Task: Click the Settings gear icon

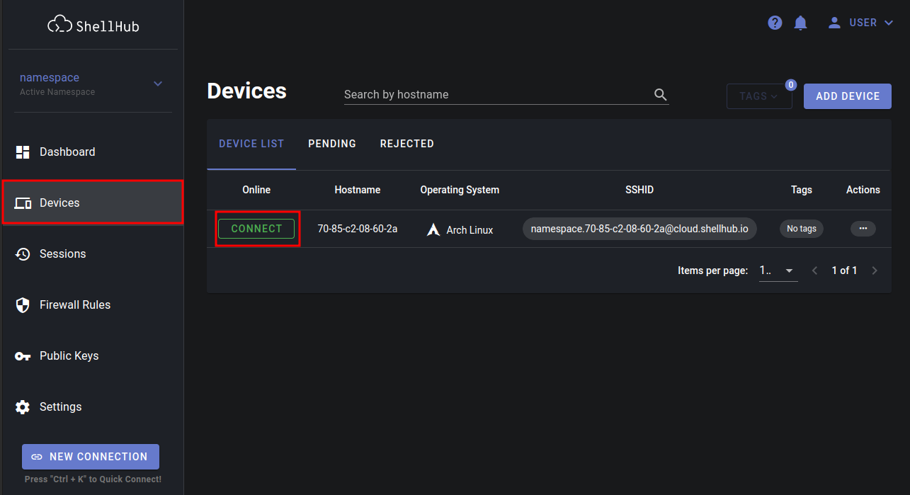Action: pos(23,407)
